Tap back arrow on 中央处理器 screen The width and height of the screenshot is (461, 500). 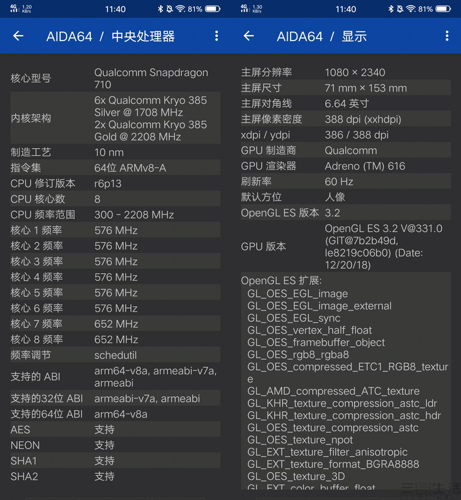tap(18, 36)
